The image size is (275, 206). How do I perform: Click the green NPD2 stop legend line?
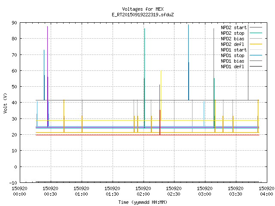(x=256, y=33)
